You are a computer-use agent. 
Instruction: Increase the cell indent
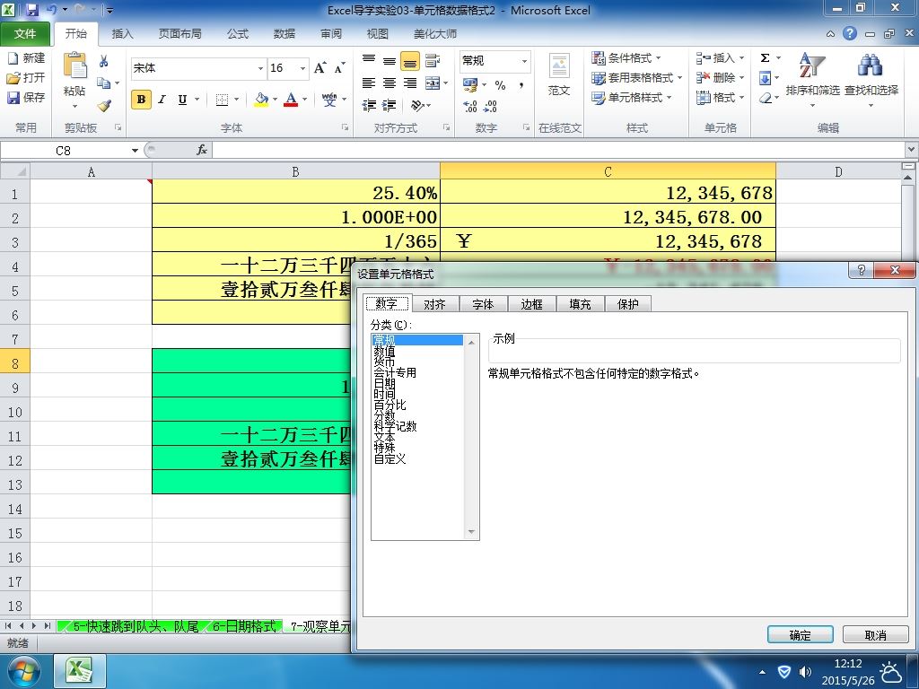389,106
